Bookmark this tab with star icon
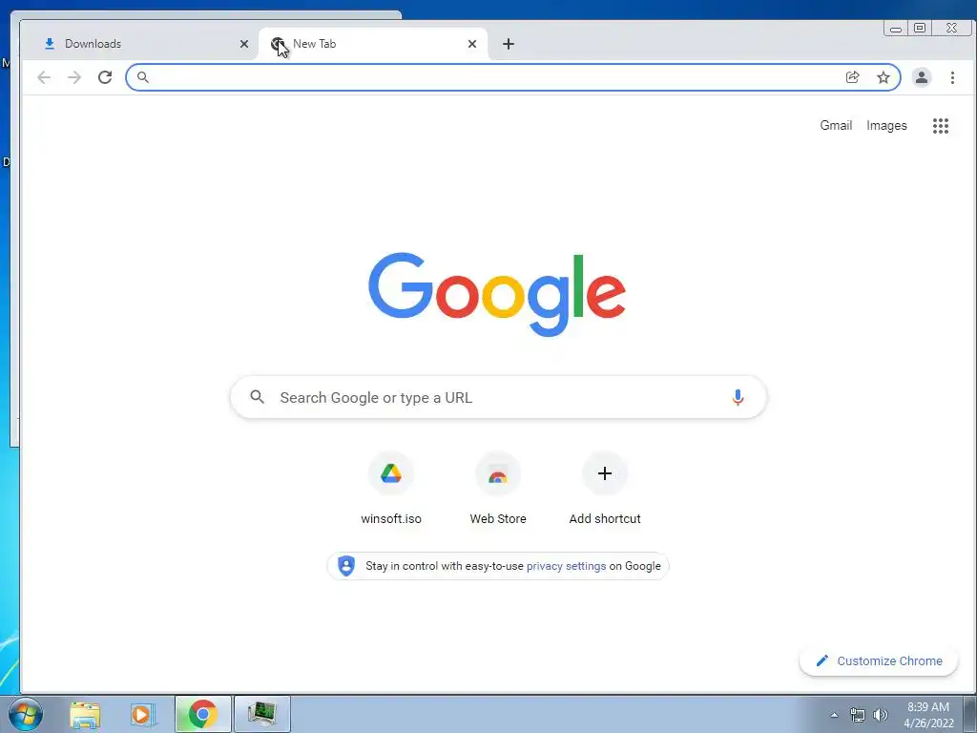Image resolution: width=977 pixels, height=733 pixels. (883, 77)
